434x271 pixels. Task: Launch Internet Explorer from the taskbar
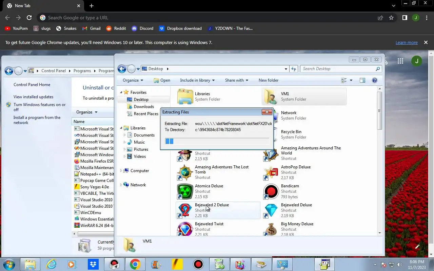coord(52,264)
